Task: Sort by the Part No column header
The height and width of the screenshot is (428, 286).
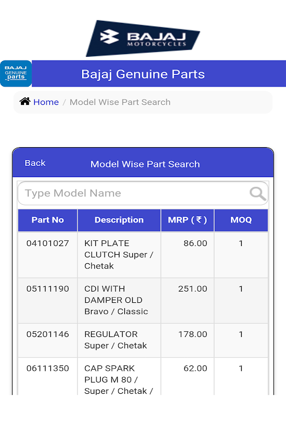Action: [x=48, y=220]
